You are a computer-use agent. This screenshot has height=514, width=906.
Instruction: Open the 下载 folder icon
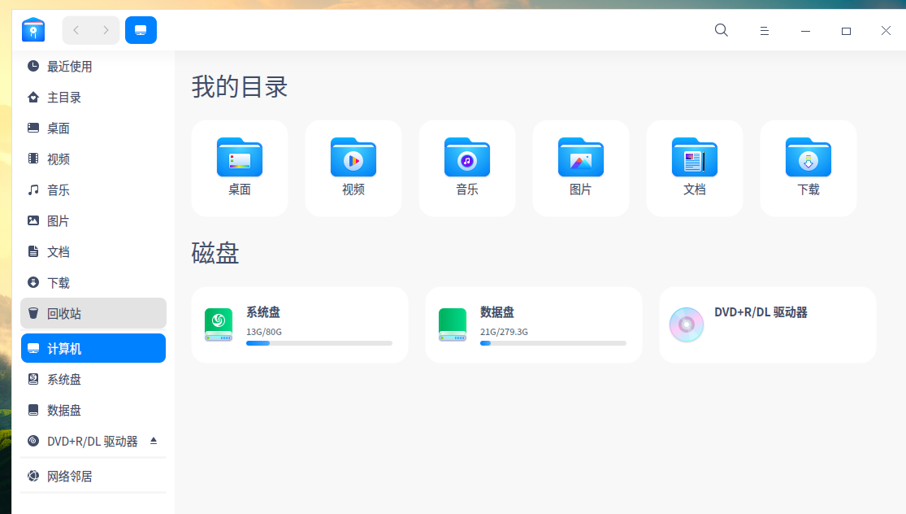coord(808,159)
